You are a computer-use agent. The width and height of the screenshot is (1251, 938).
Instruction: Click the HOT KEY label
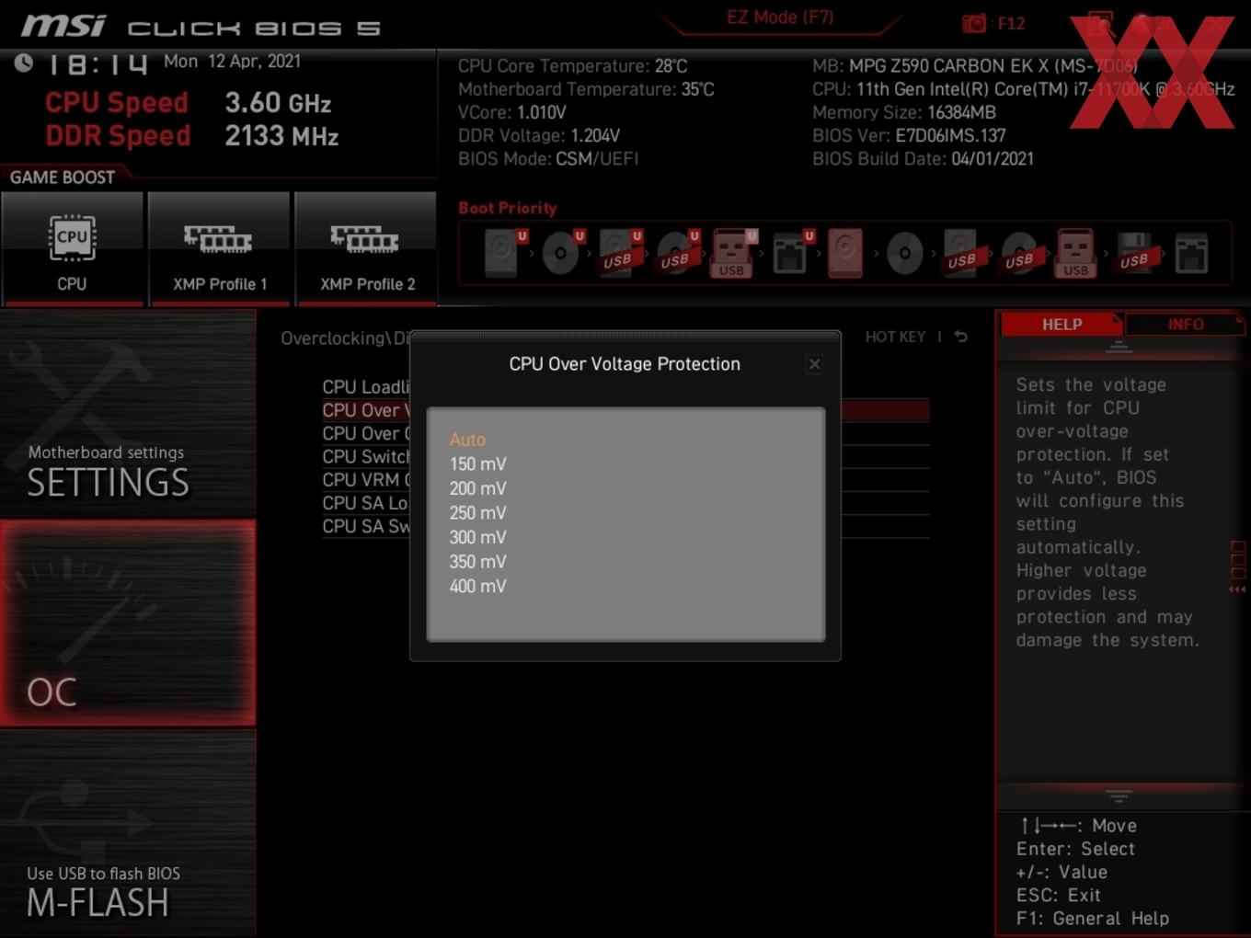895,337
